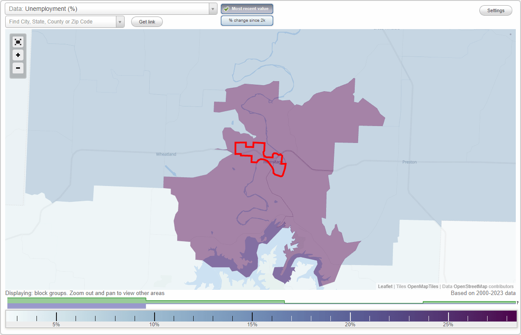
Task: Enable the % change since 2k view
Action: tap(247, 20)
